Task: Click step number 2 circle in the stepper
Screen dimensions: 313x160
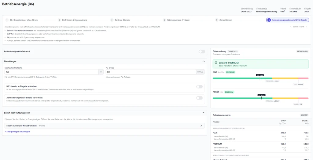Action: (x=59, y=20)
